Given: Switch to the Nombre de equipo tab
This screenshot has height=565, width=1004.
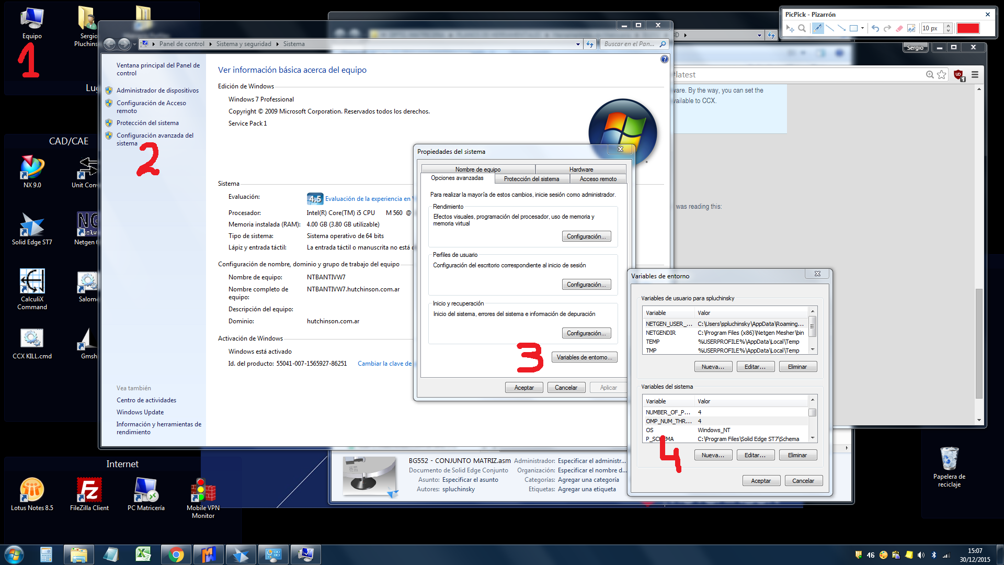Looking at the screenshot, I should tap(478, 169).
